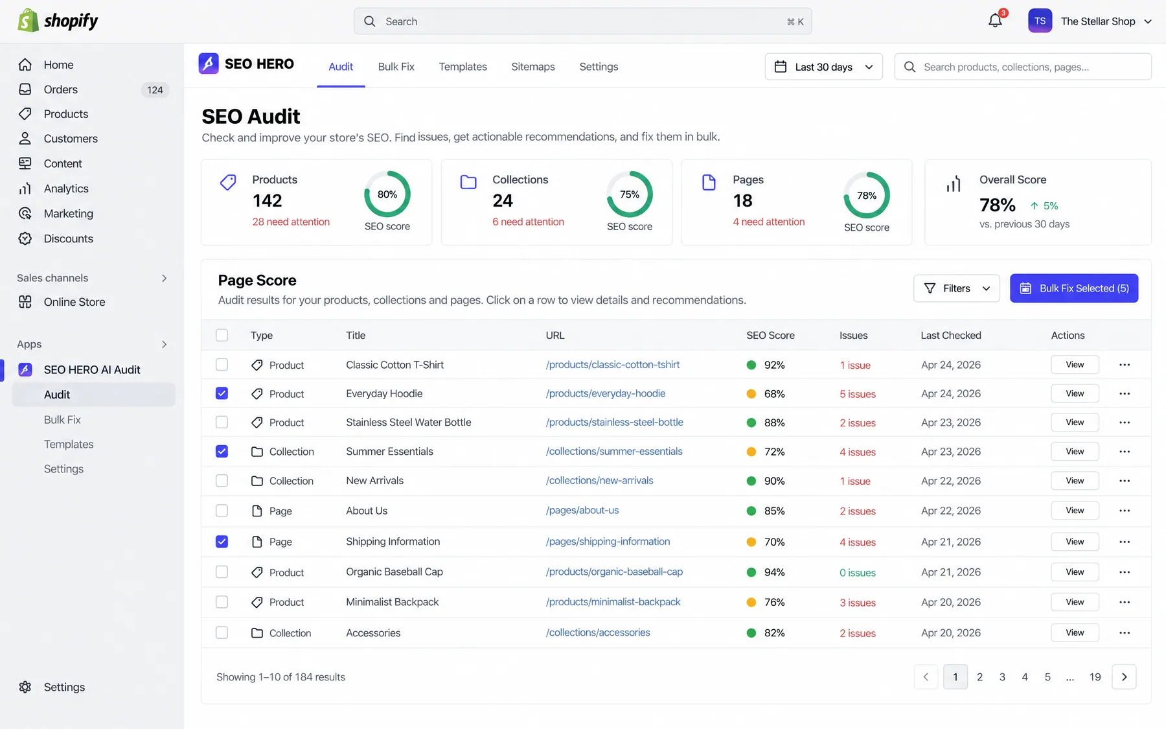Open The Stellar Shop account menu

click(x=1106, y=21)
